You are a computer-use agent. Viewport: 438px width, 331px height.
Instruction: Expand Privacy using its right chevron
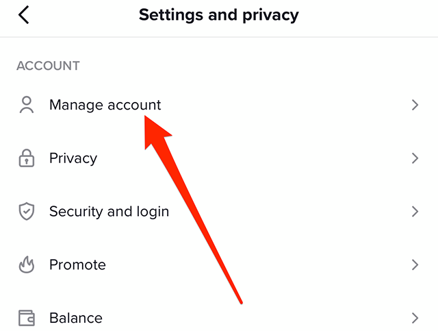point(415,158)
